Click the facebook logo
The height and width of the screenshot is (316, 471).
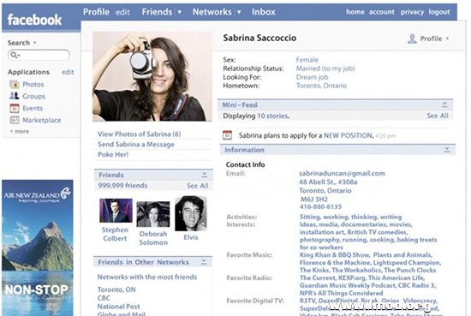[34, 20]
